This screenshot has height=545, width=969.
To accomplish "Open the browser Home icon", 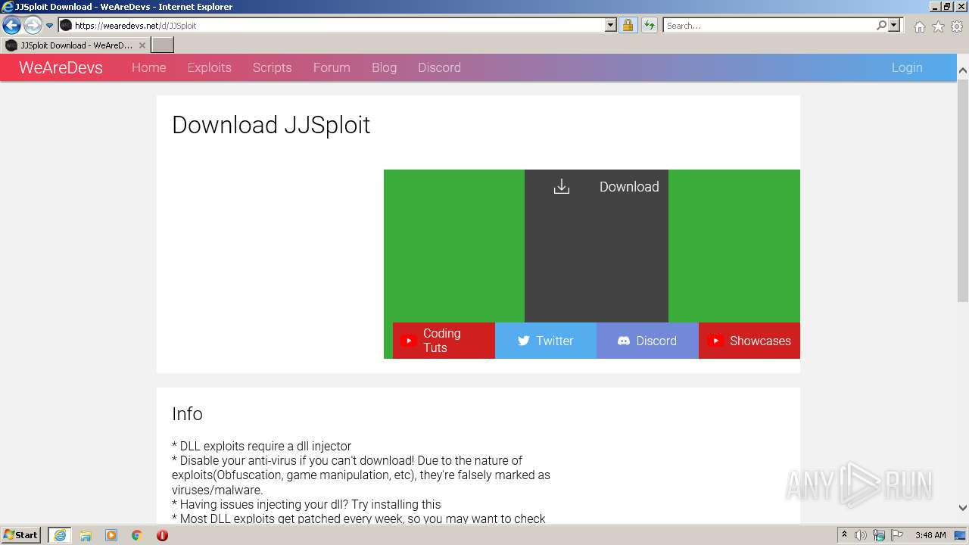I will 919,26.
